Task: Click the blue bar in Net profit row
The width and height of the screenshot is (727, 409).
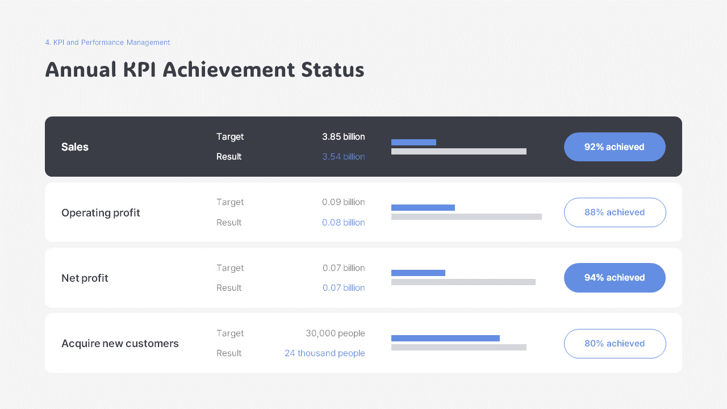Action: [418, 273]
